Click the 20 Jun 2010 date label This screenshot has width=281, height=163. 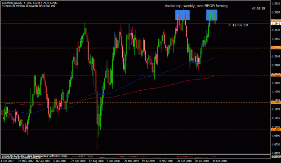(201, 161)
